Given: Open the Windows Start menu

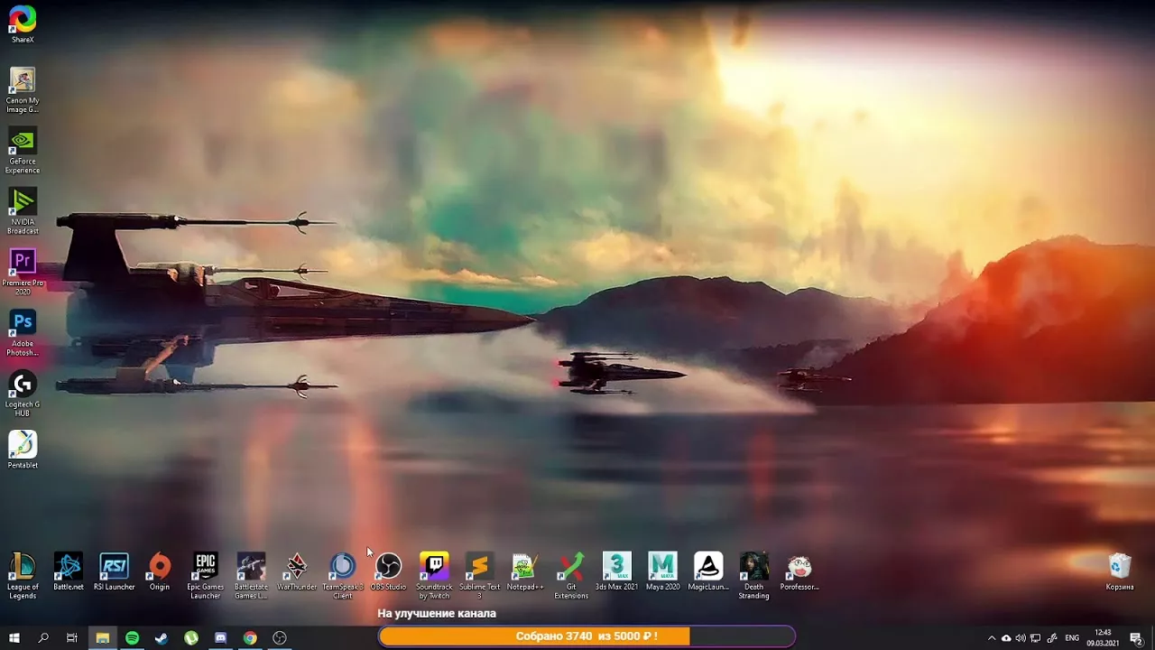Looking at the screenshot, I should [x=14, y=638].
